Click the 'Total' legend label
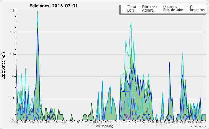This screenshot has height=129, width=209. [131, 7]
